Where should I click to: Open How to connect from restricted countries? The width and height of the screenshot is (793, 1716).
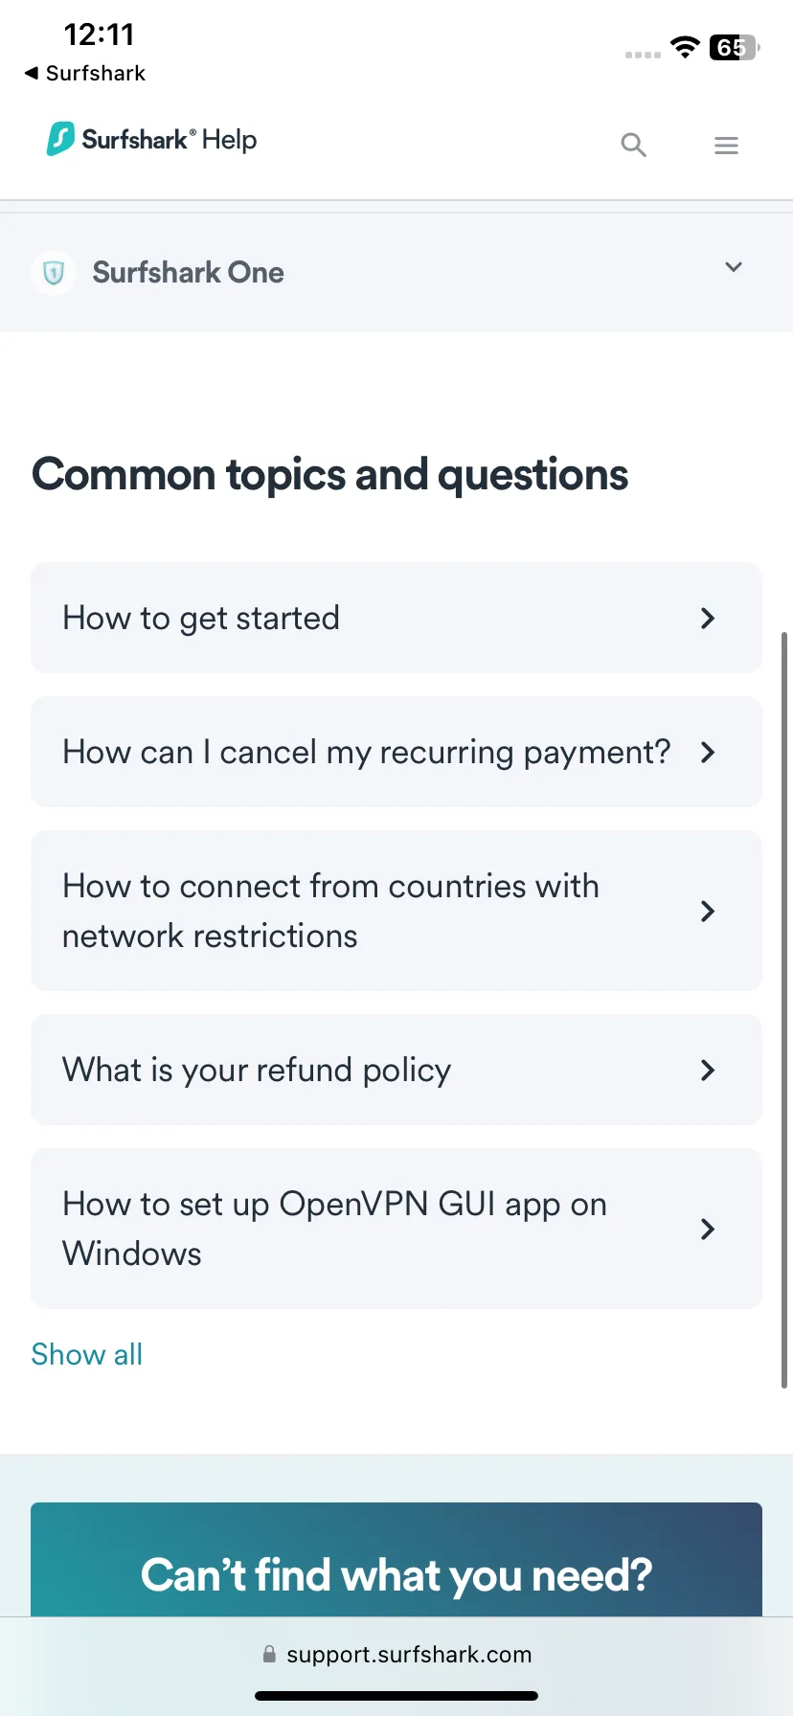click(x=396, y=911)
